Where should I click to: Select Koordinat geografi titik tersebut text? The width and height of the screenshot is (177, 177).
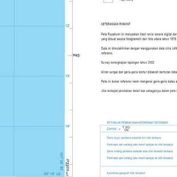126,173
